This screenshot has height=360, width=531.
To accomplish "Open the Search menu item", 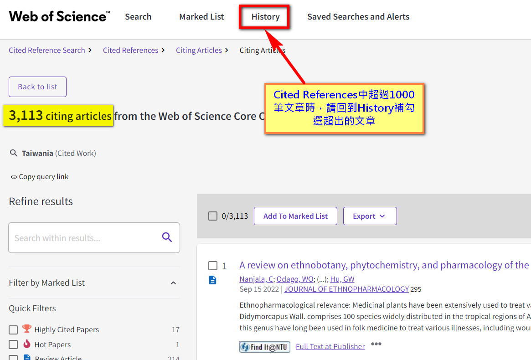I will [x=138, y=16].
